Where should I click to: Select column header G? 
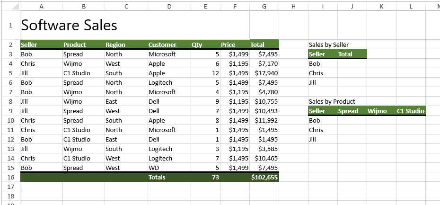pyautogui.click(x=264, y=6)
